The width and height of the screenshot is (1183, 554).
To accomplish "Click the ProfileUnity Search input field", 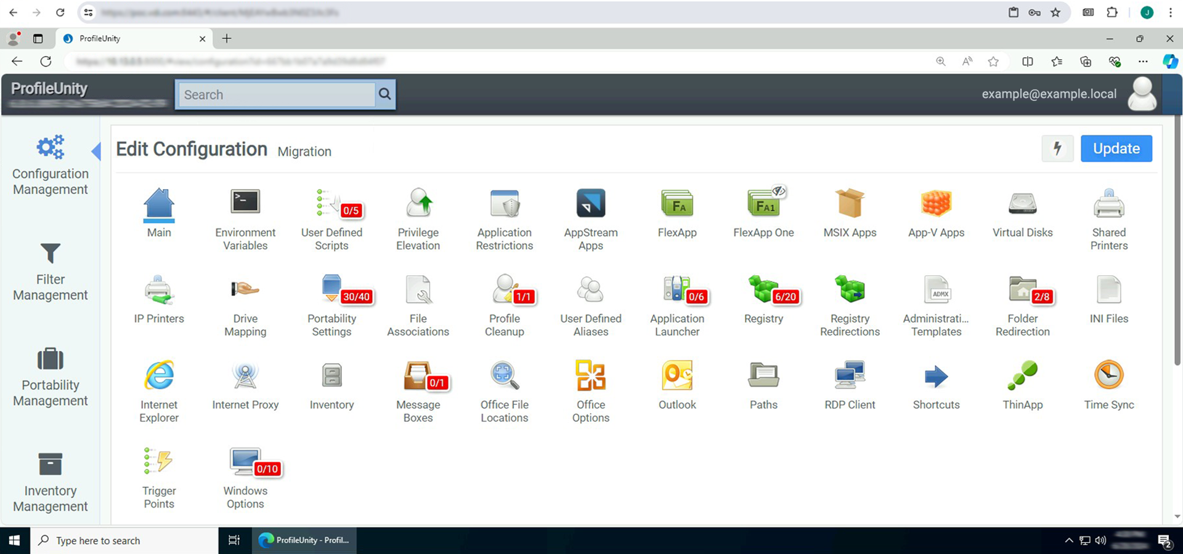I will (x=276, y=95).
